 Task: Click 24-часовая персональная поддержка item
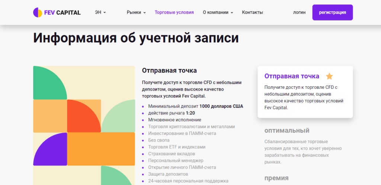click(x=188, y=181)
